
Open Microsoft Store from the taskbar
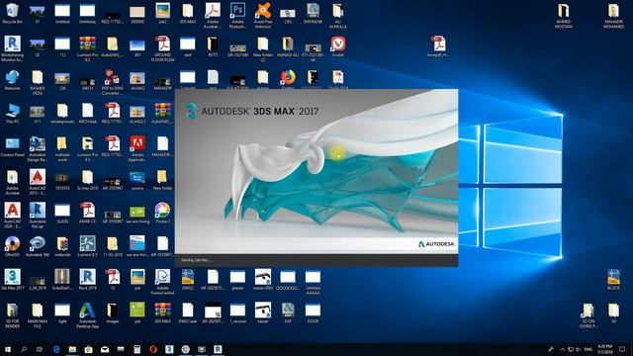[88, 349]
